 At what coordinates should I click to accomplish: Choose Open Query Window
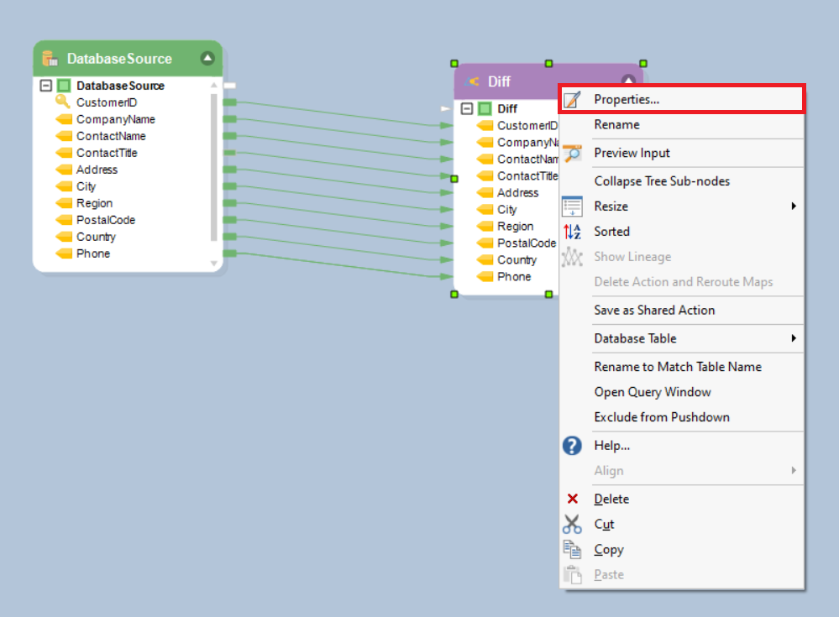coord(652,392)
